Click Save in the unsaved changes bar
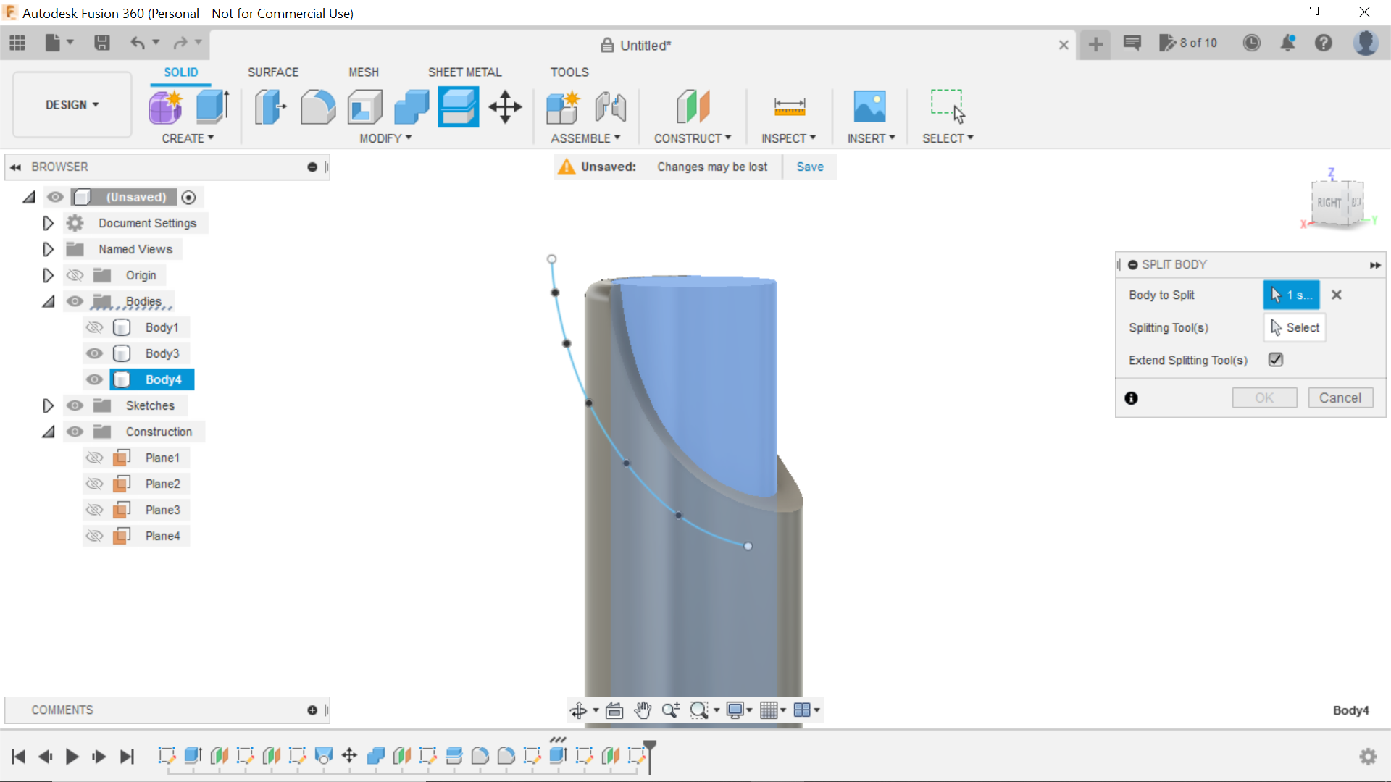1391x782 pixels. [x=809, y=167]
